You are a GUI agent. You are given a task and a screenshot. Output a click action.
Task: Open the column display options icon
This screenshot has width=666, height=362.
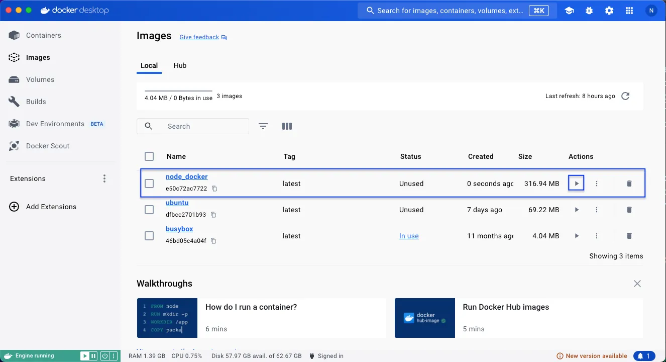(x=287, y=126)
